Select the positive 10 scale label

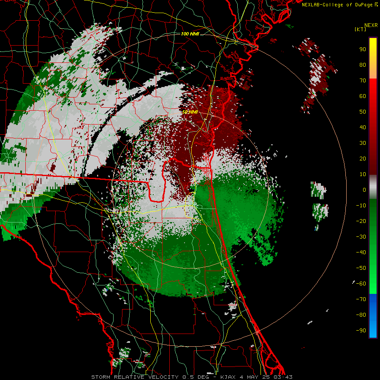click(x=363, y=174)
